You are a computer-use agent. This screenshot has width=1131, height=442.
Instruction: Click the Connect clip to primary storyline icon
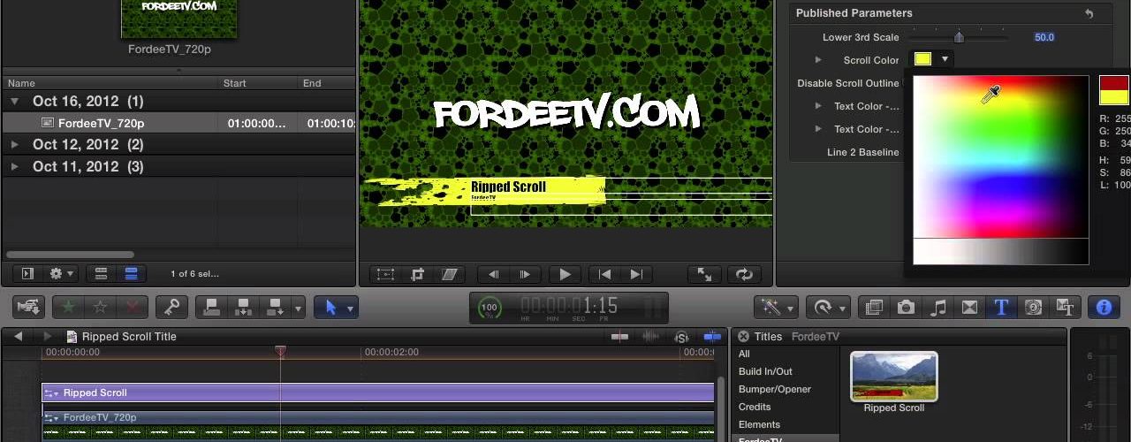pos(211,308)
